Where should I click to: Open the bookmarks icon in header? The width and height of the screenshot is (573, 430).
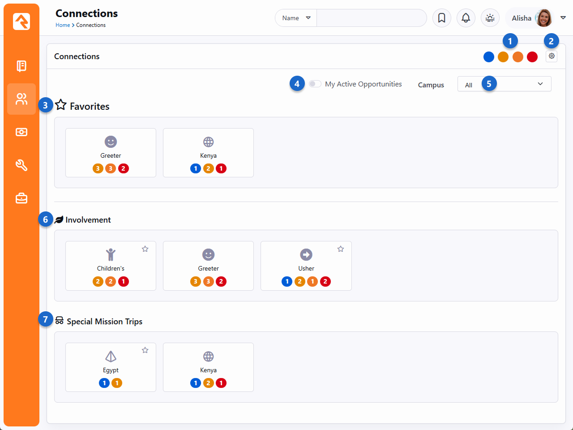(441, 18)
